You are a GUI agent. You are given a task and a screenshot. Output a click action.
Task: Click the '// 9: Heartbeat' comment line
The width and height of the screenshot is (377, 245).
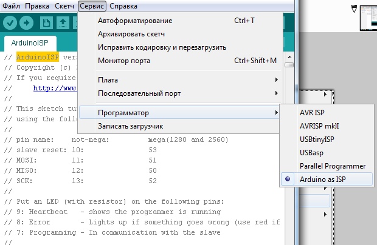pyautogui.click(x=112, y=212)
